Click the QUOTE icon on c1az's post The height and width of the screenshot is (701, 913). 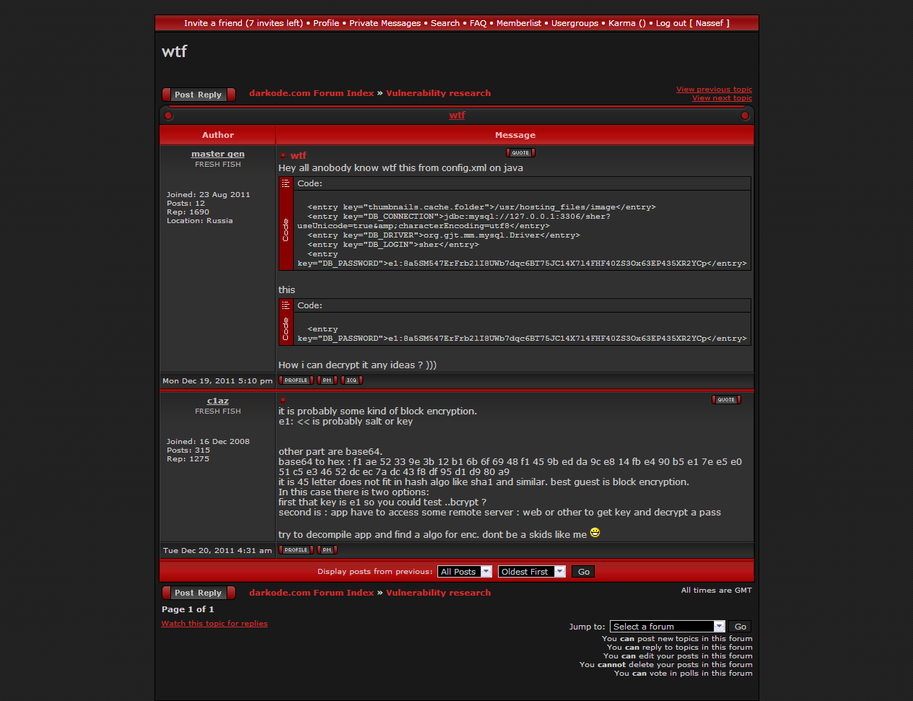725,400
